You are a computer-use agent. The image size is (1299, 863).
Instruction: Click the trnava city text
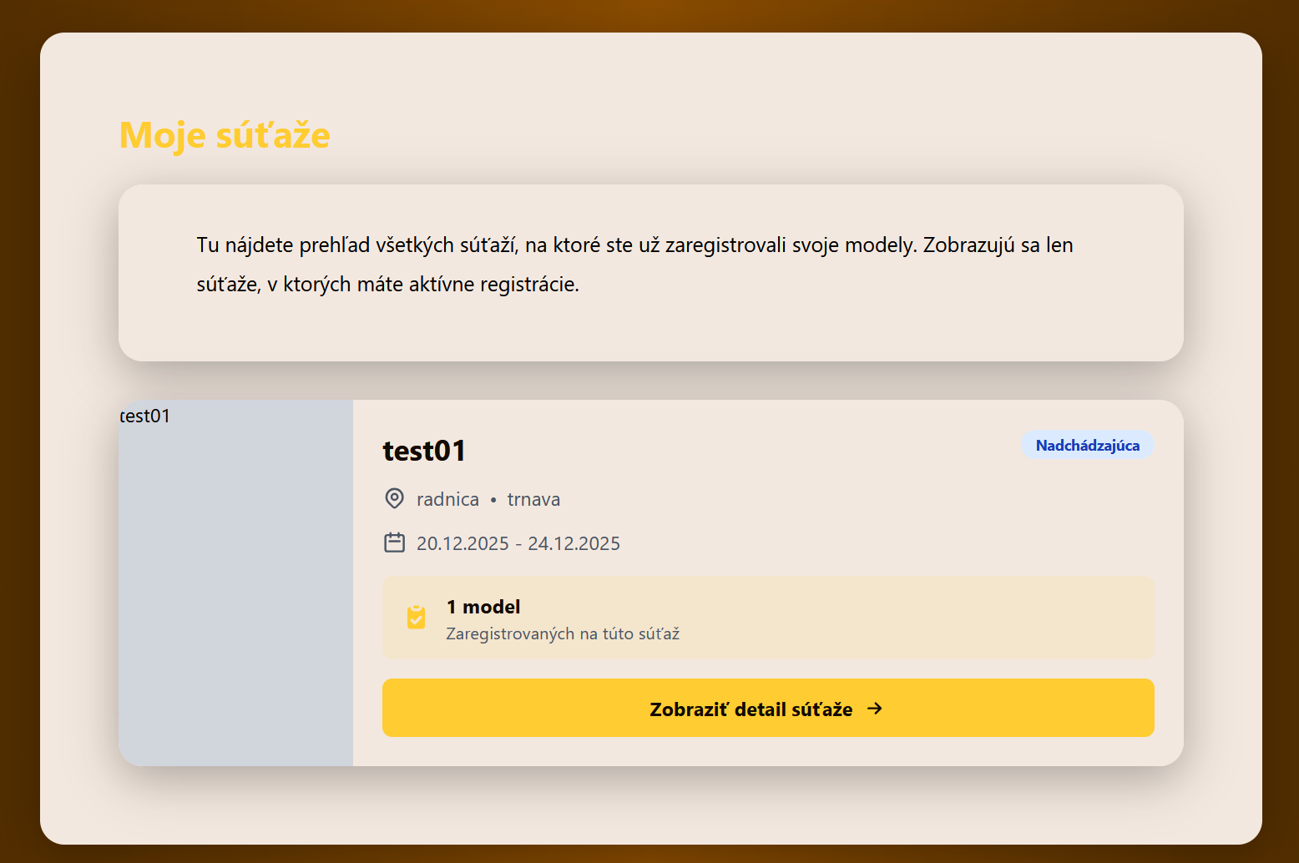point(533,499)
